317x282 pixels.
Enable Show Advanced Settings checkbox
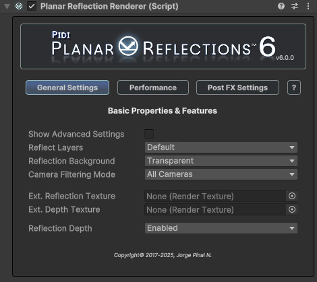(x=149, y=134)
